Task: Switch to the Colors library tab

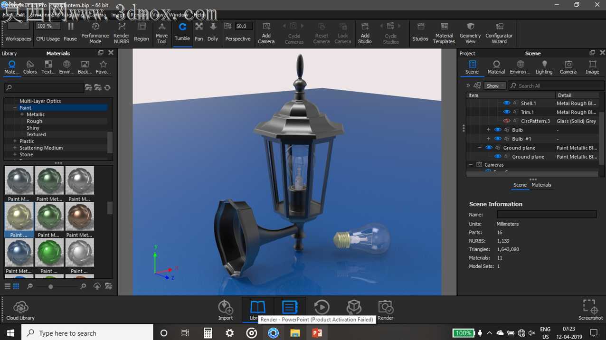Action: [30, 67]
